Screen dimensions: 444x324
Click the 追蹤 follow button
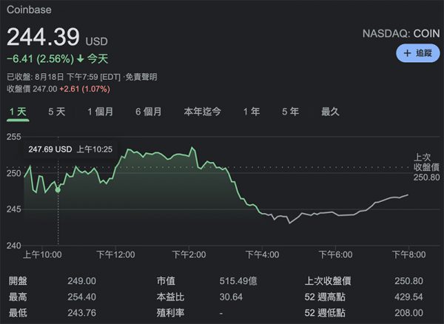(x=417, y=53)
